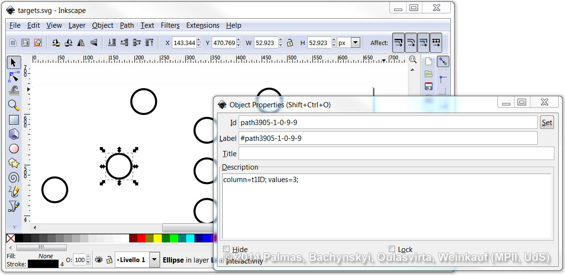Select the Rectangle tool

(14, 120)
